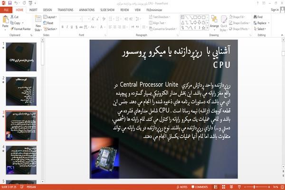The image size is (285, 190).
Task: Open spell check icon in status bar
Action: click(x=22, y=187)
